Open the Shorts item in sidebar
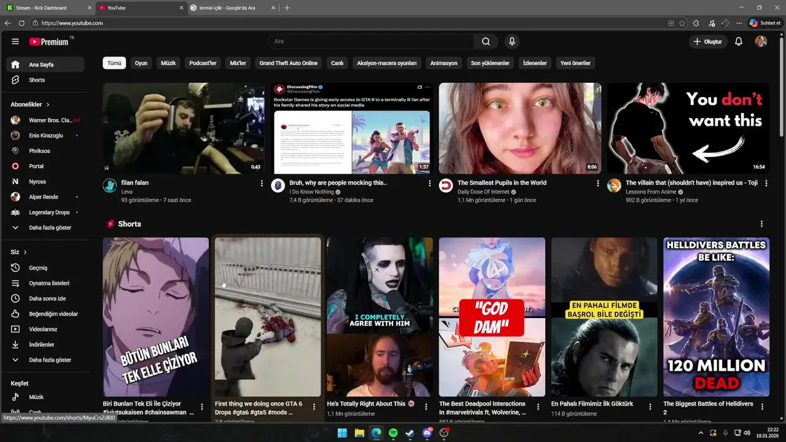The height and width of the screenshot is (442, 786). click(x=45, y=80)
